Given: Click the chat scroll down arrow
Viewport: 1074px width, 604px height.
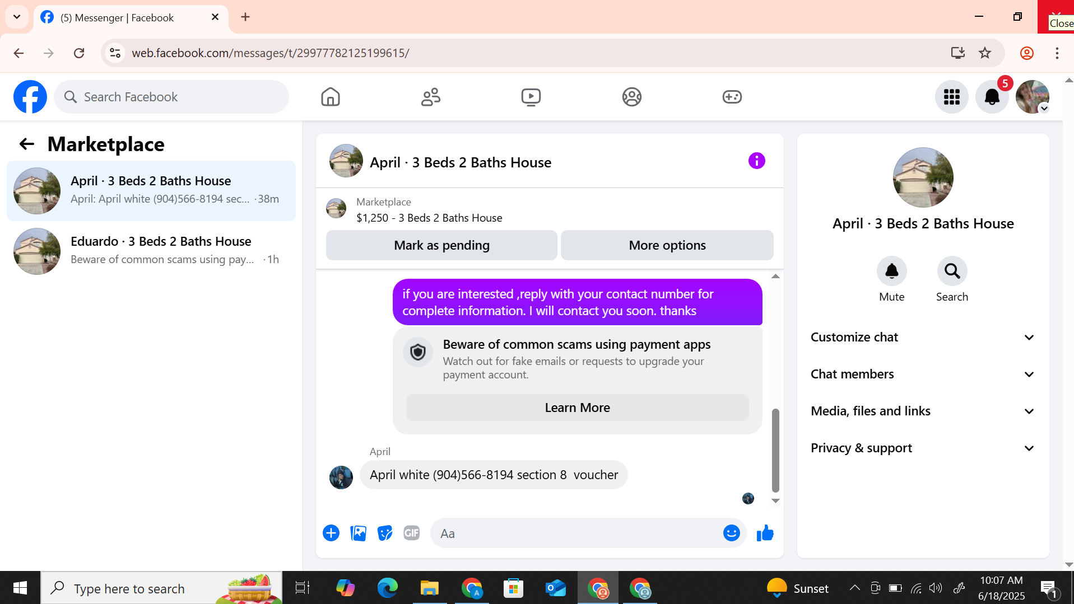Looking at the screenshot, I should point(775,501).
